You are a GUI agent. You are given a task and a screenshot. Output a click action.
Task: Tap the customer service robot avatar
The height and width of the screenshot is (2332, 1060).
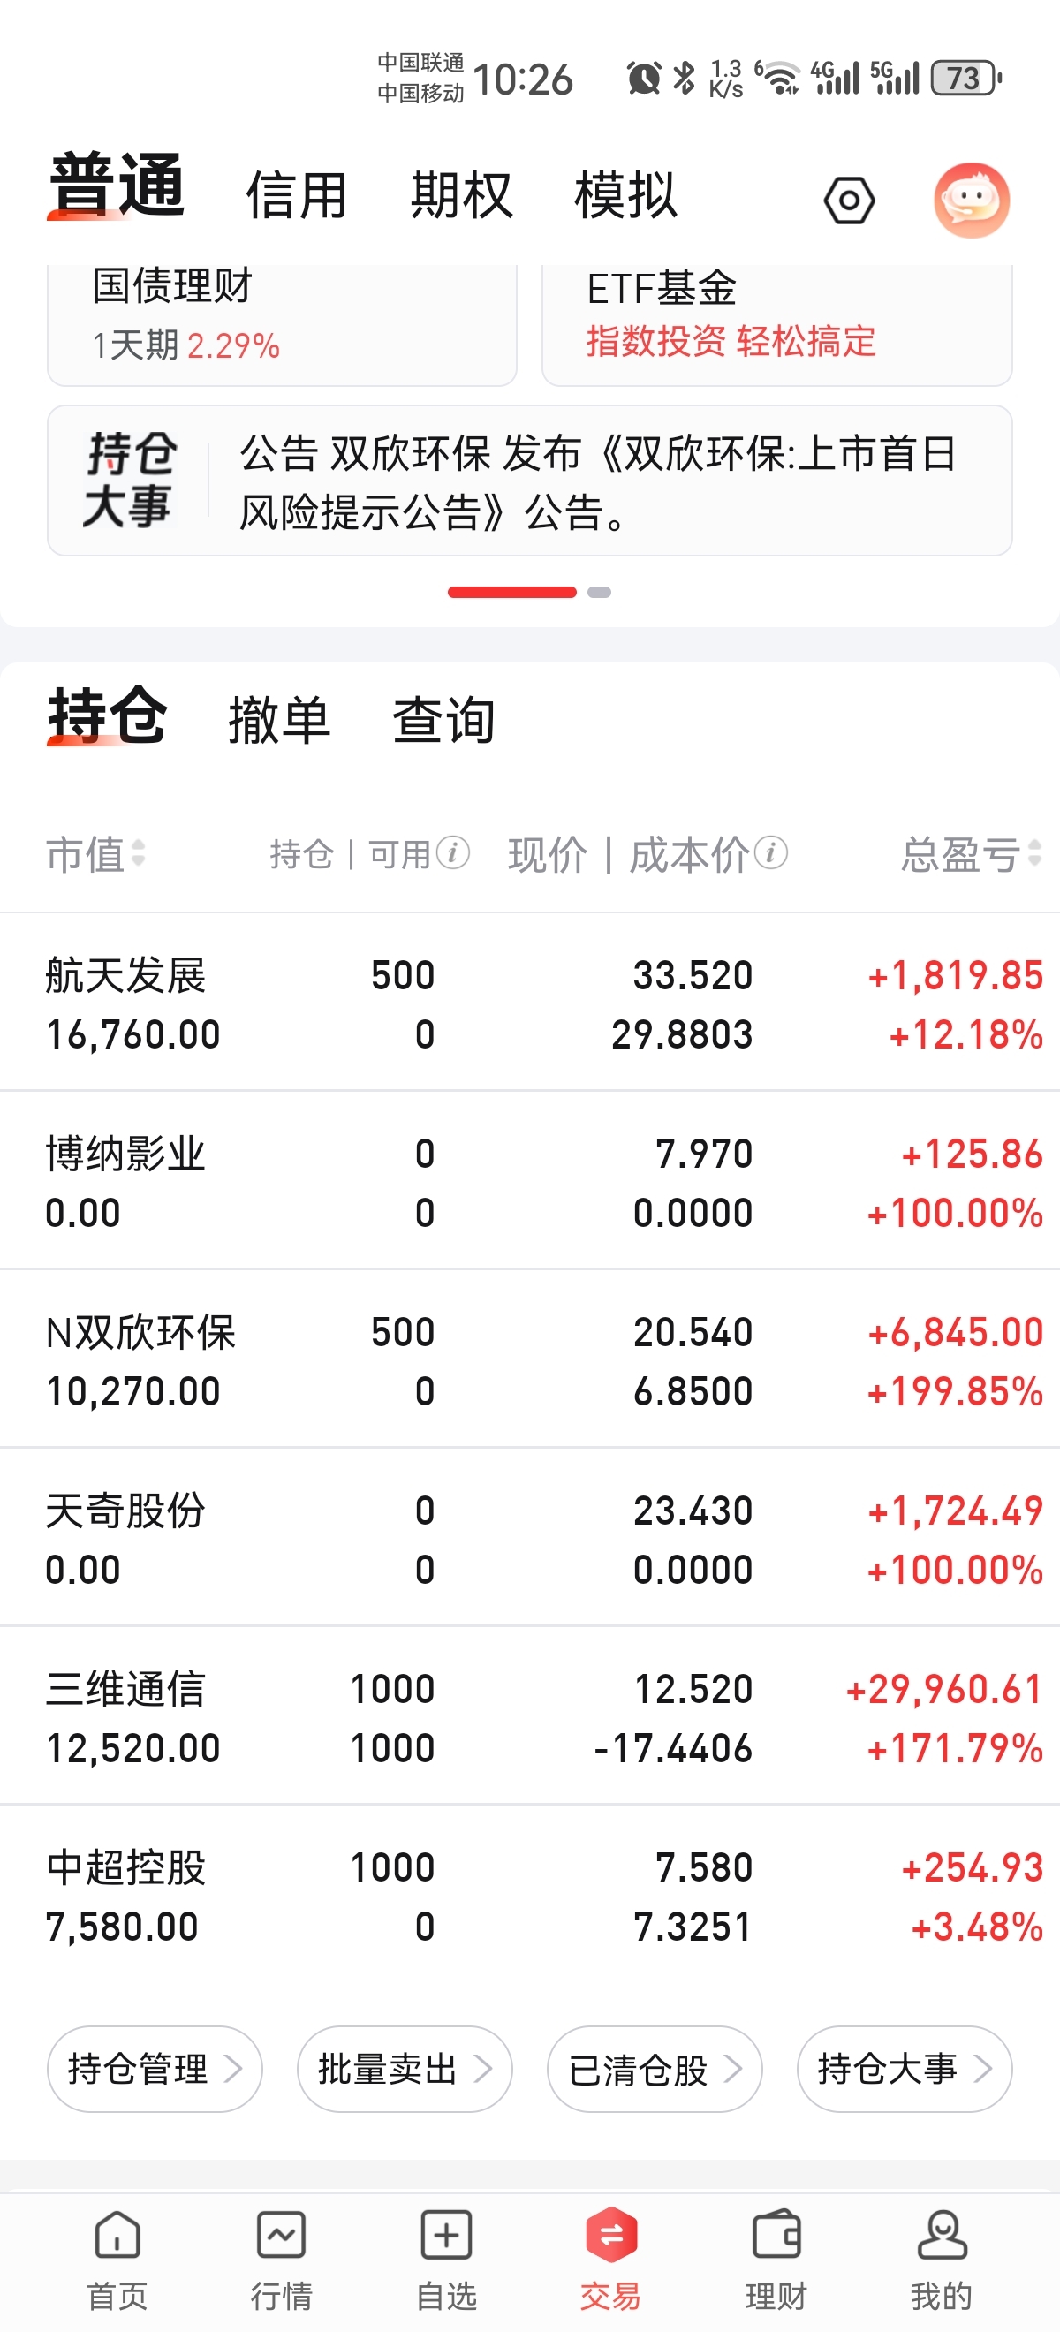[972, 200]
